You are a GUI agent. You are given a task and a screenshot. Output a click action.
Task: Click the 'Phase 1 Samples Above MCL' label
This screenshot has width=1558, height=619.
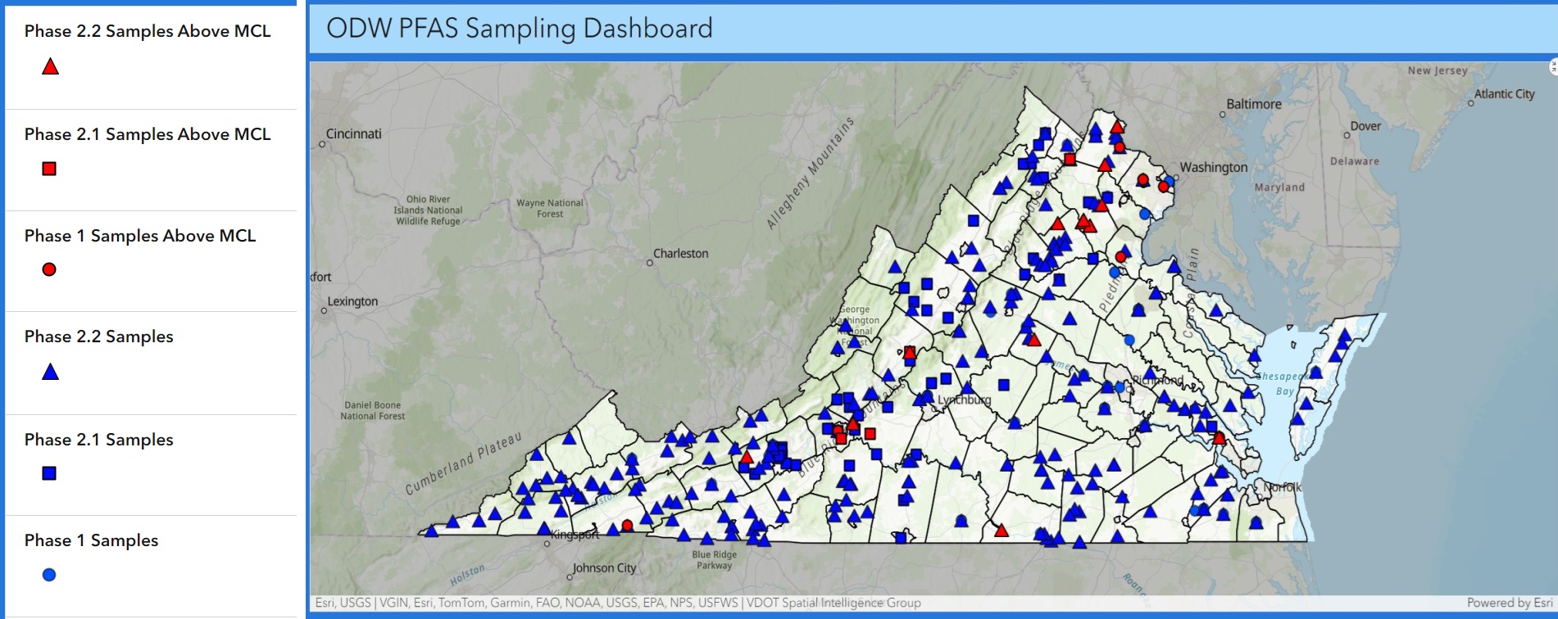coord(140,236)
